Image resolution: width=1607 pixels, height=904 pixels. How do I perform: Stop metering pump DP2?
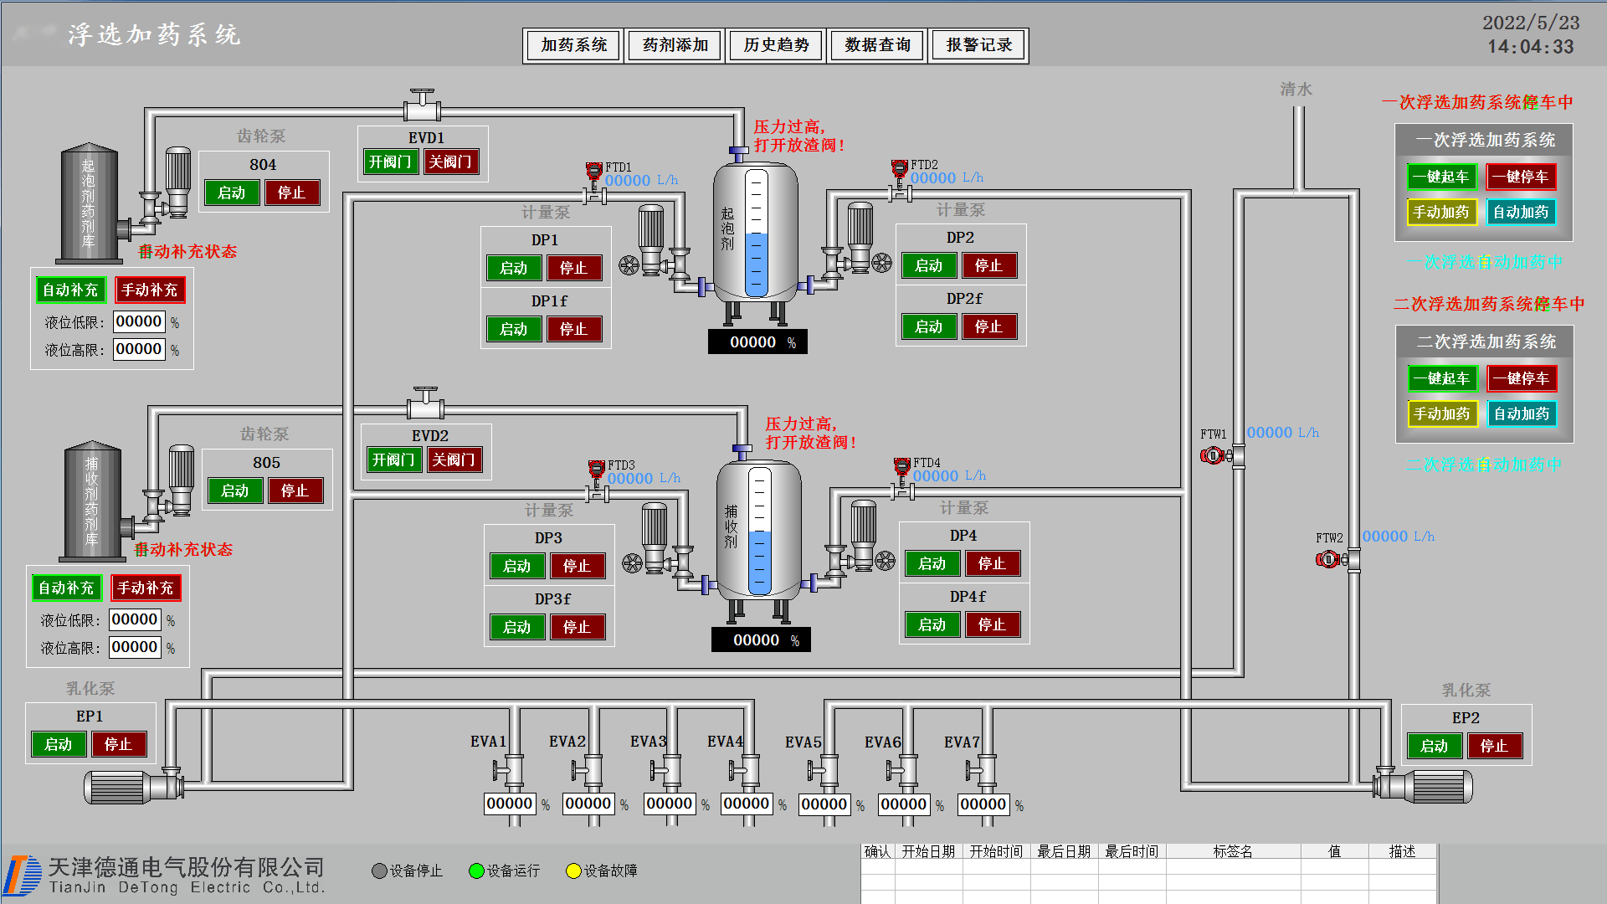(x=988, y=265)
